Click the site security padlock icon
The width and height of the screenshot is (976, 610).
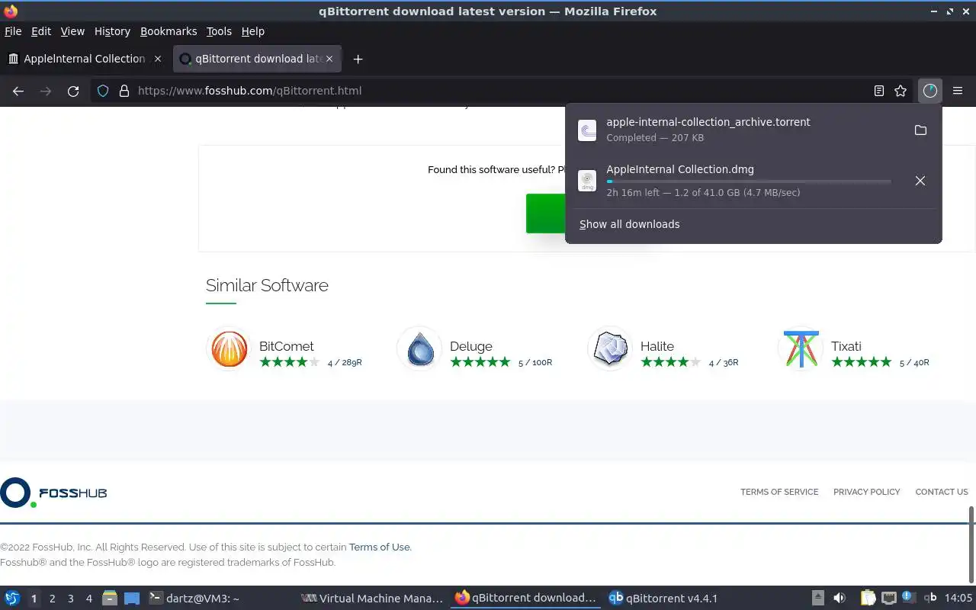124,91
